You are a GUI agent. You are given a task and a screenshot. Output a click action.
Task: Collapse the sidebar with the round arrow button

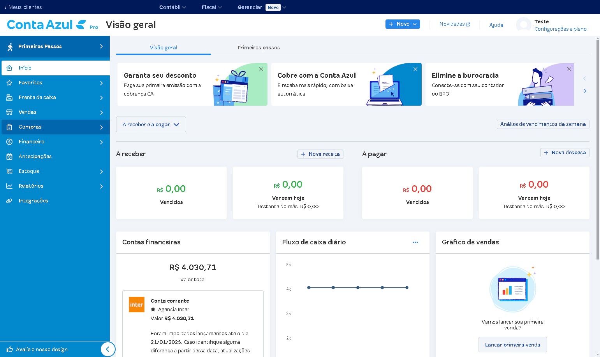click(108, 349)
